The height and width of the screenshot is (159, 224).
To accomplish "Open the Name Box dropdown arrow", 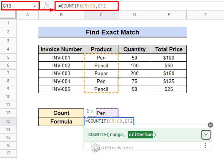I will click(35, 6).
